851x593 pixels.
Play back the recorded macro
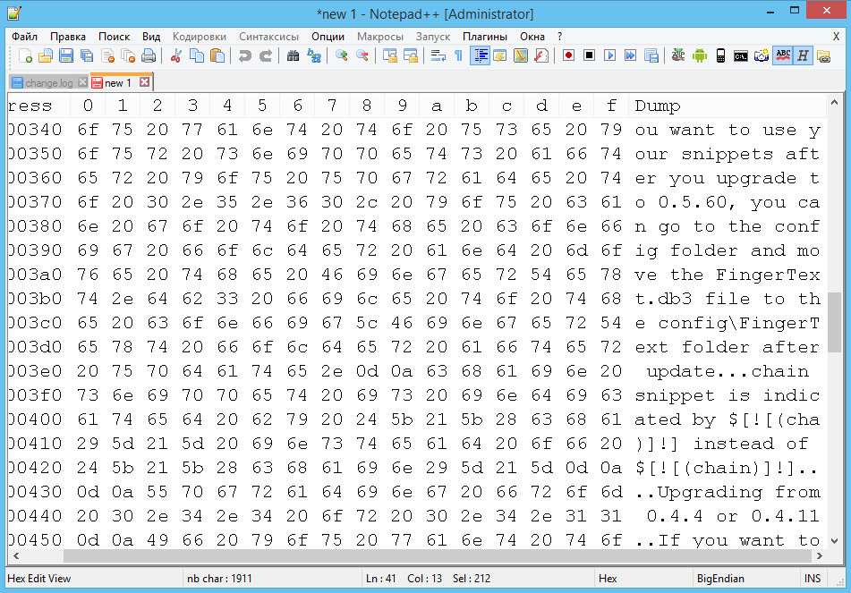point(609,55)
